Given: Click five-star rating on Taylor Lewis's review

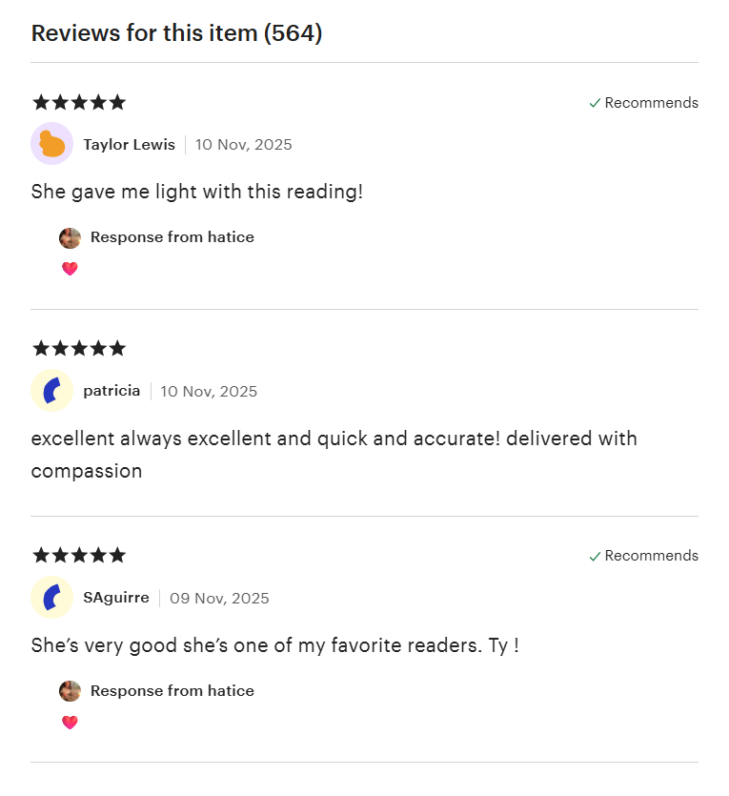Looking at the screenshot, I should (x=78, y=102).
